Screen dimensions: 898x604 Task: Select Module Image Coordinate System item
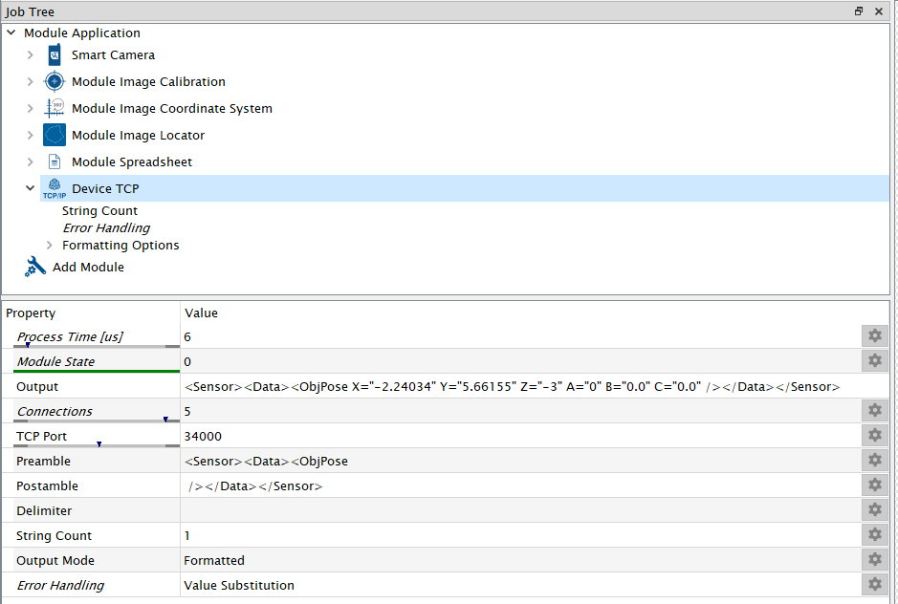click(x=172, y=108)
